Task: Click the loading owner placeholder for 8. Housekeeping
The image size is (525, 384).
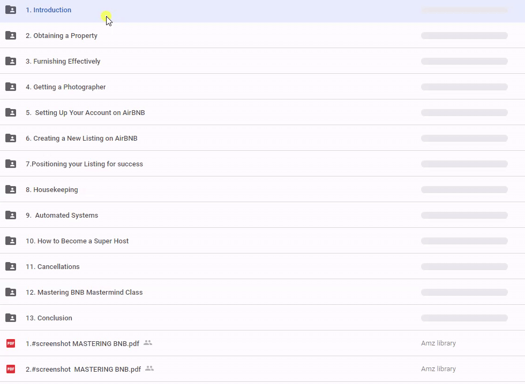Action: tap(464, 189)
